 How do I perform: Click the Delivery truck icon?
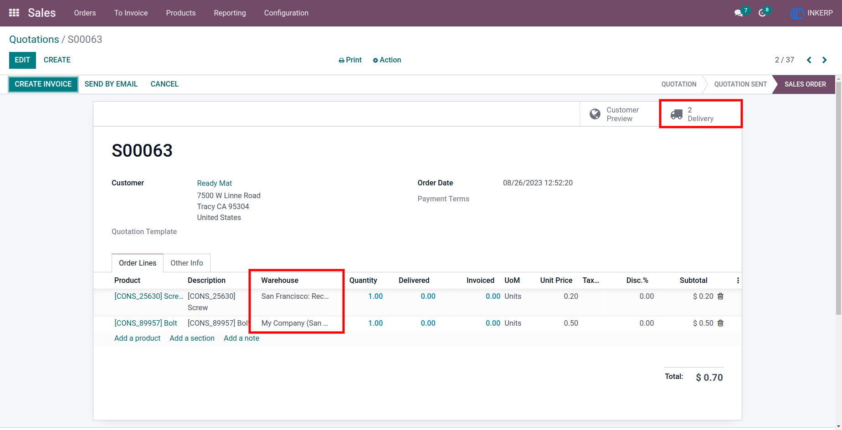677,114
